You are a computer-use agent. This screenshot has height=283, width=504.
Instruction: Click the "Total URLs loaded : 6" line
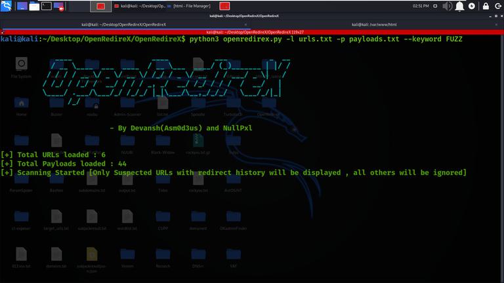coord(53,155)
